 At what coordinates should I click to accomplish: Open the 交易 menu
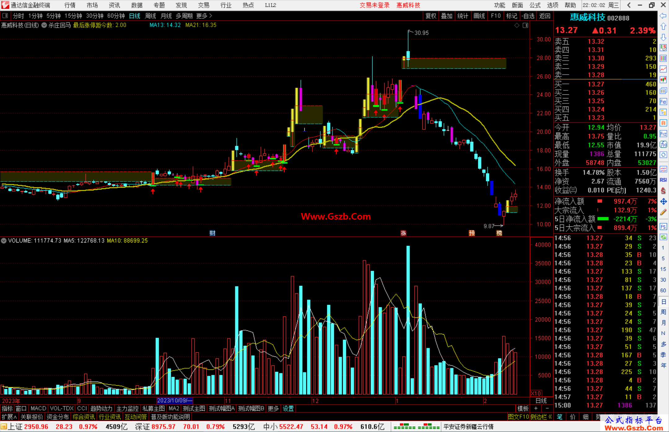click(x=203, y=5)
